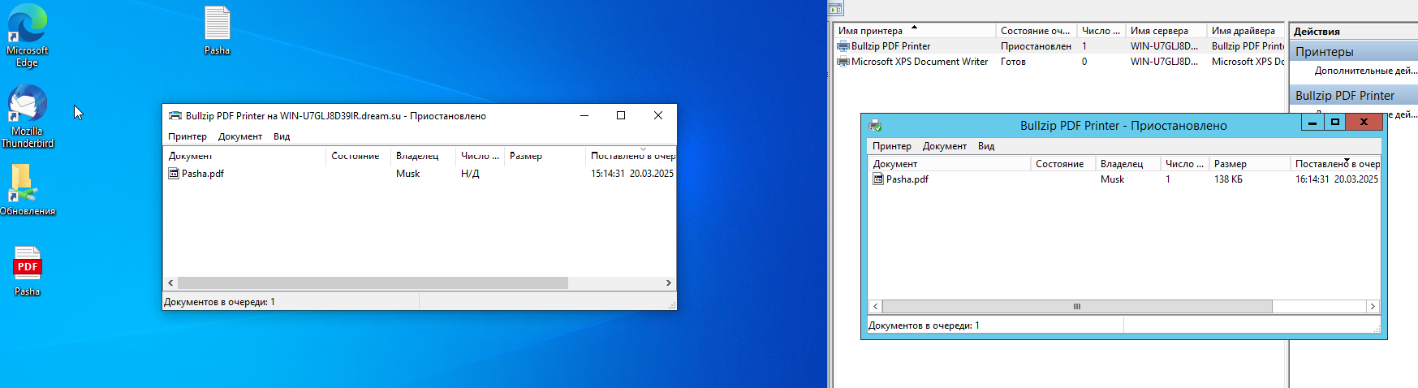
Task: Select Microsoft XPS Document Writer row
Action: pyautogui.click(x=1059, y=62)
